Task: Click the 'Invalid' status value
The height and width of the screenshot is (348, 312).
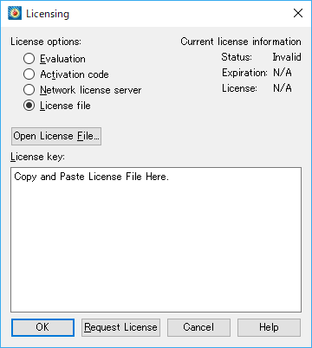Action: tap(287, 57)
